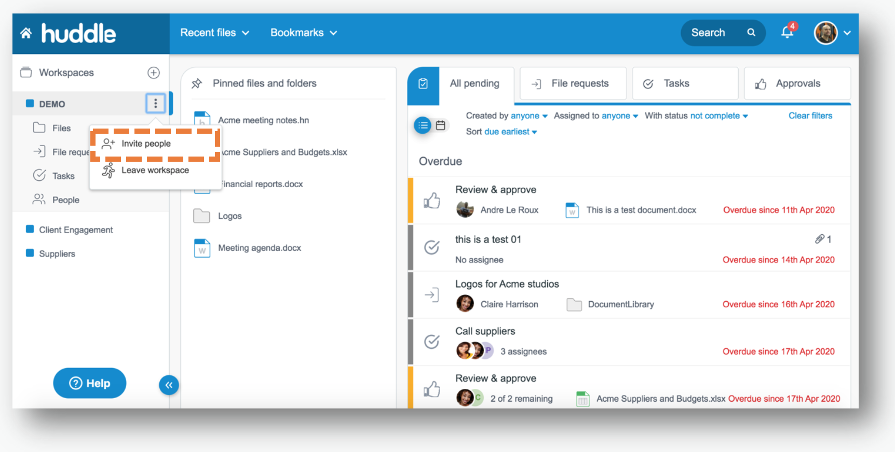Click the arrow icon on File requests tab
This screenshot has width=895, height=452.
[x=536, y=84]
